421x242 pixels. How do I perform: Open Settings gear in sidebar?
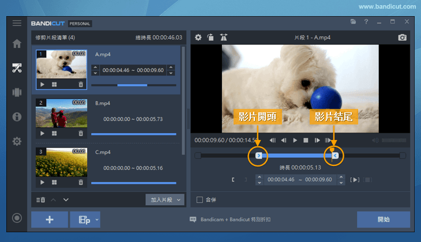(x=17, y=141)
